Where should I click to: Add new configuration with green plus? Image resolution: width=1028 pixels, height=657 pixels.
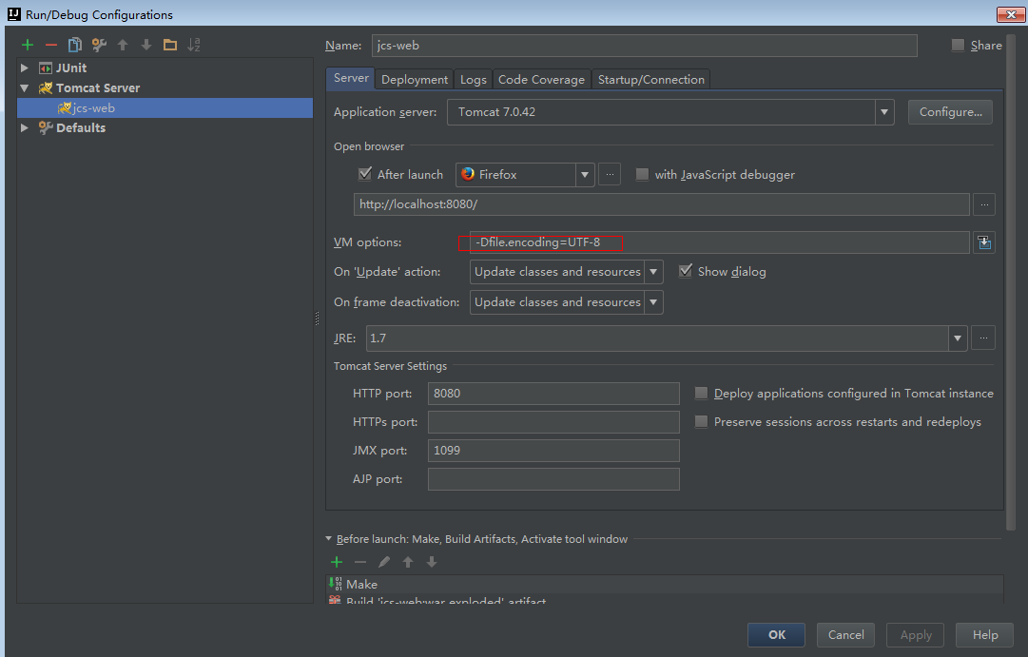[28, 46]
